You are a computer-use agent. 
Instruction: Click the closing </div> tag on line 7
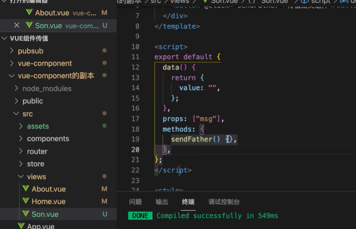175,16
